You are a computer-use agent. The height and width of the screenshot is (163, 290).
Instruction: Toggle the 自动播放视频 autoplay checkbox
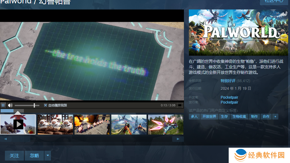tap(45, 105)
